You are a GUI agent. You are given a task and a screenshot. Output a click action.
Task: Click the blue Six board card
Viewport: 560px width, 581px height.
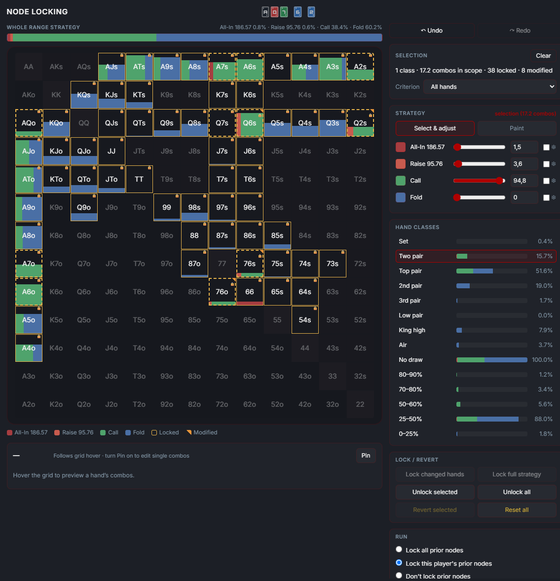pos(298,12)
